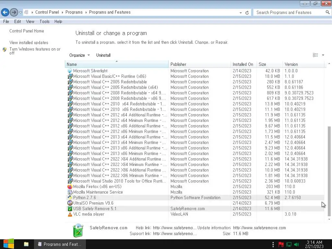Click the vertical scrollbar thumb

point(329,171)
